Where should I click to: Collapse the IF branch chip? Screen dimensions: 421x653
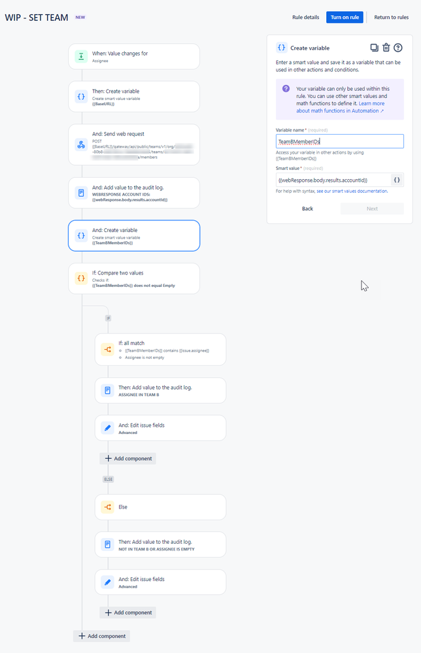[x=109, y=318]
